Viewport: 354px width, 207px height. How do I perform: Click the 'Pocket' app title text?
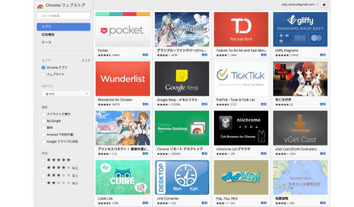(x=103, y=50)
